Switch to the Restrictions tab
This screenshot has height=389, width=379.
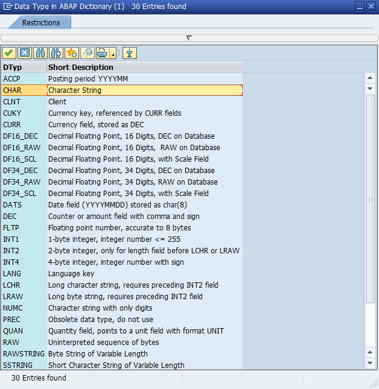coord(41,22)
